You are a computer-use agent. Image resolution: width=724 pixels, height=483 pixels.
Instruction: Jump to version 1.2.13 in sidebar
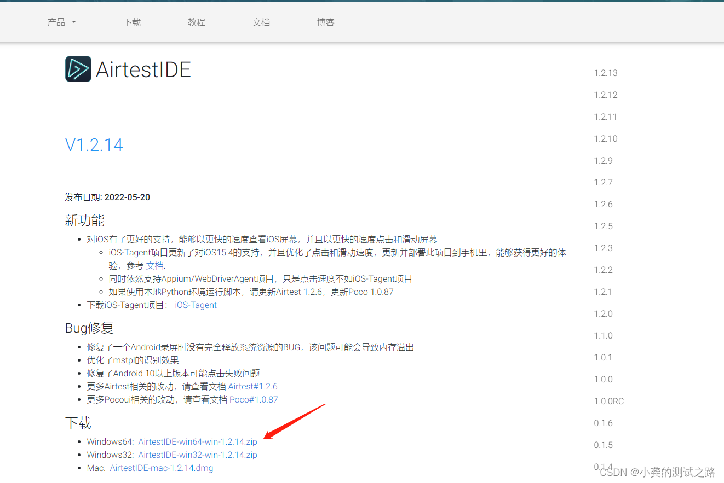(606, 73)
